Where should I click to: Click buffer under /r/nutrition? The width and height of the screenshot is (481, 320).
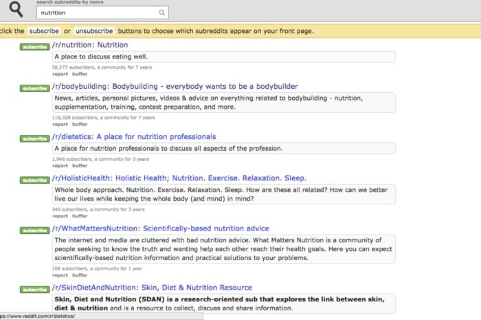tap(80, 74)
